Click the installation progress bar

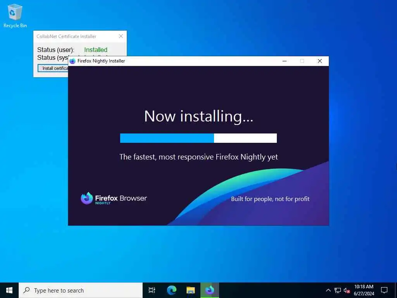coord(198,138)
